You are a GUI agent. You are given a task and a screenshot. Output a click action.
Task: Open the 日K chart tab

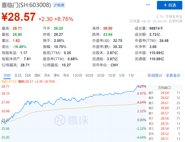click(28, 75)
